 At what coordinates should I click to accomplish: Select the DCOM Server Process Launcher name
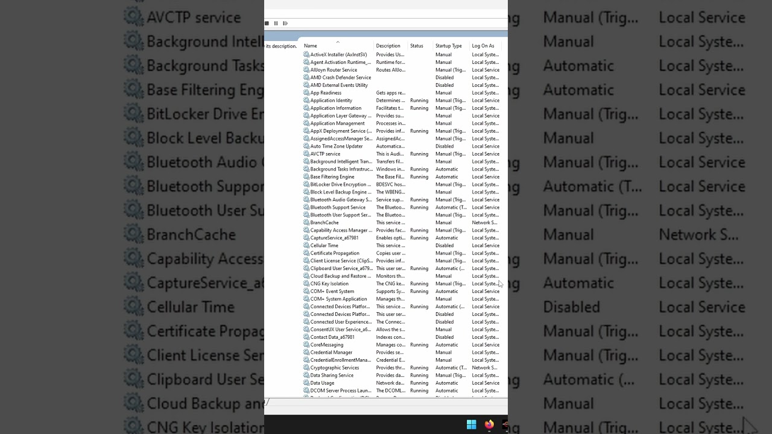341,391
